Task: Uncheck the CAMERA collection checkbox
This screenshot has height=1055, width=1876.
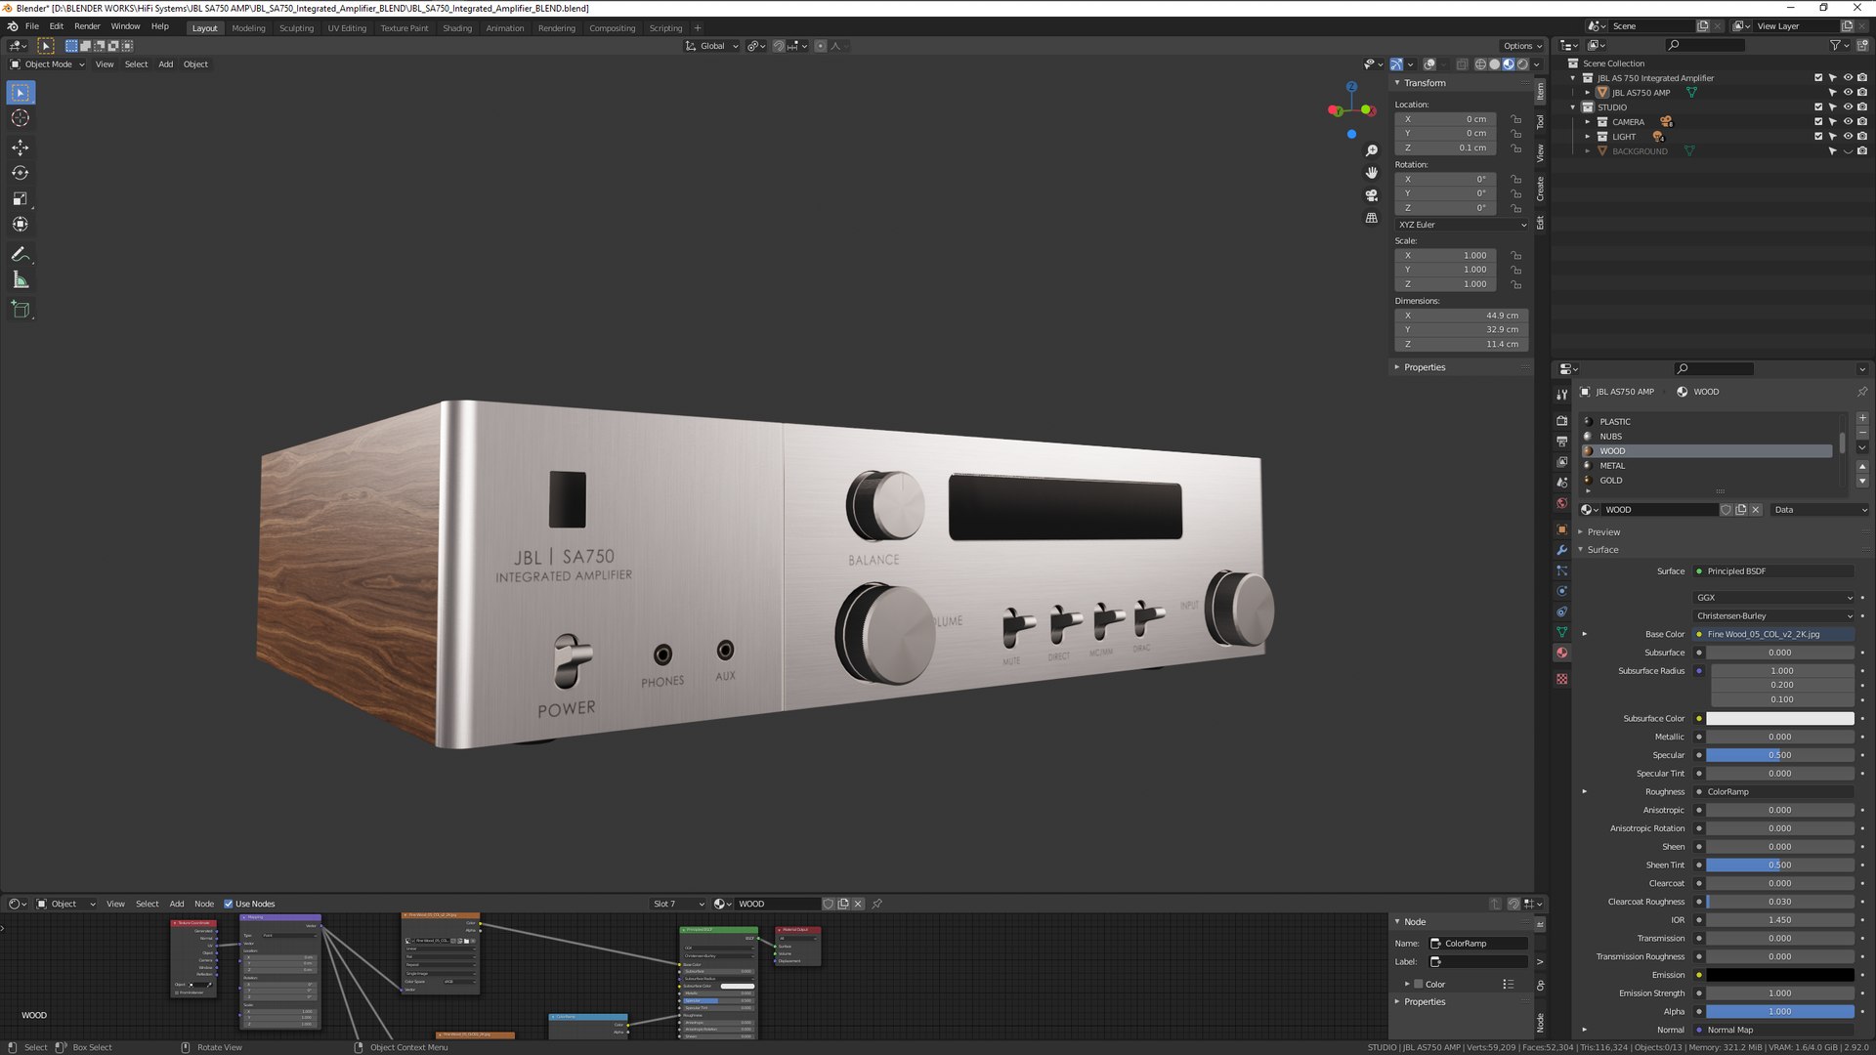Action: 1818,122
